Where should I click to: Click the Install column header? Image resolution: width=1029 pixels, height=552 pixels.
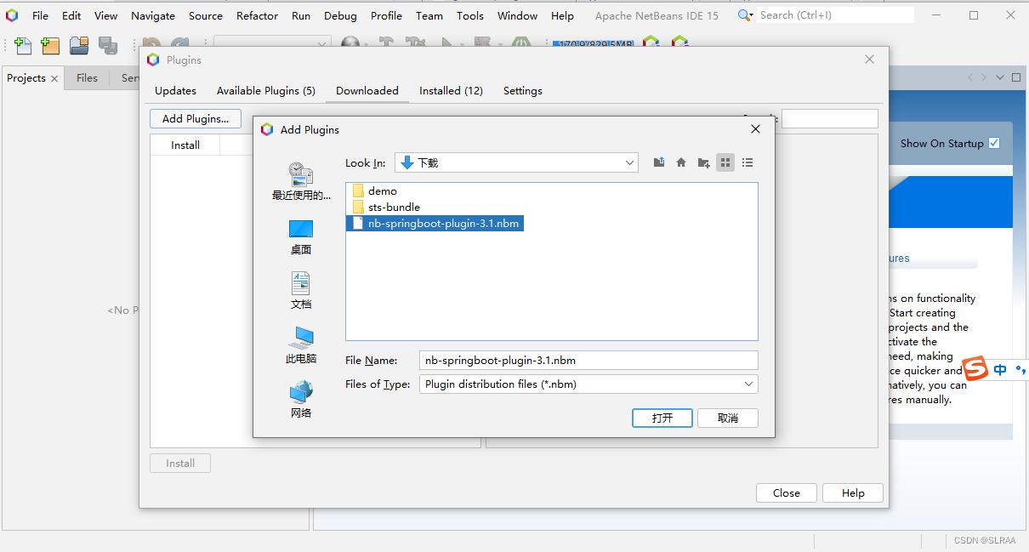pyautogui.click(x=185, y=145)
